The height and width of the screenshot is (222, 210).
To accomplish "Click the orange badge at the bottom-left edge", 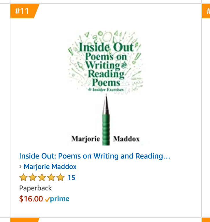I will coord(25,220).
